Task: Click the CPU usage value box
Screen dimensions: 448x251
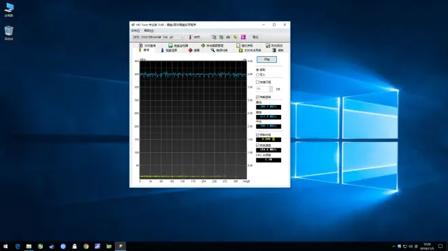Action: coord(268,160)
